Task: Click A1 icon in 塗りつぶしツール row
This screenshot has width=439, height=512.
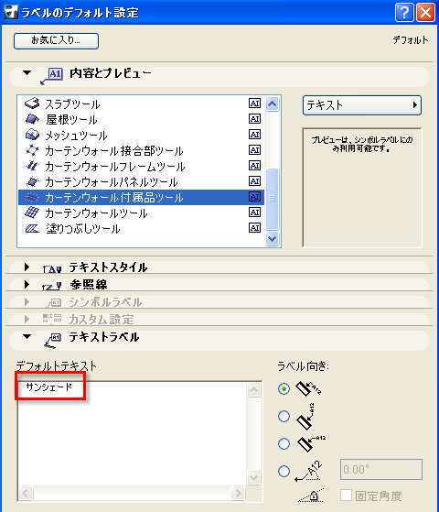Action: [x=254, y=227]
